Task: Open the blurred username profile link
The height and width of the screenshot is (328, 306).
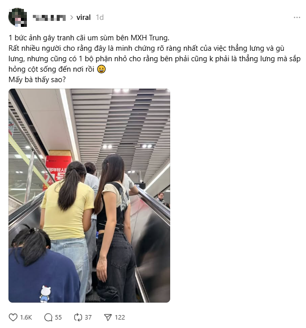Action: [x=49, y=18]
